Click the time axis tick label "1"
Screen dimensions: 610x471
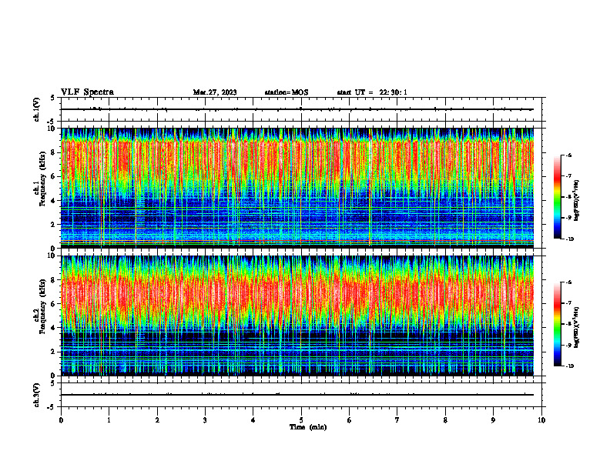click(109, 420)
